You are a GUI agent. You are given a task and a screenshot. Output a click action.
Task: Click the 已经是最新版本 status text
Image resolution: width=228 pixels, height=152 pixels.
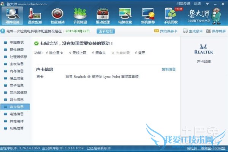tap(99, 148)
